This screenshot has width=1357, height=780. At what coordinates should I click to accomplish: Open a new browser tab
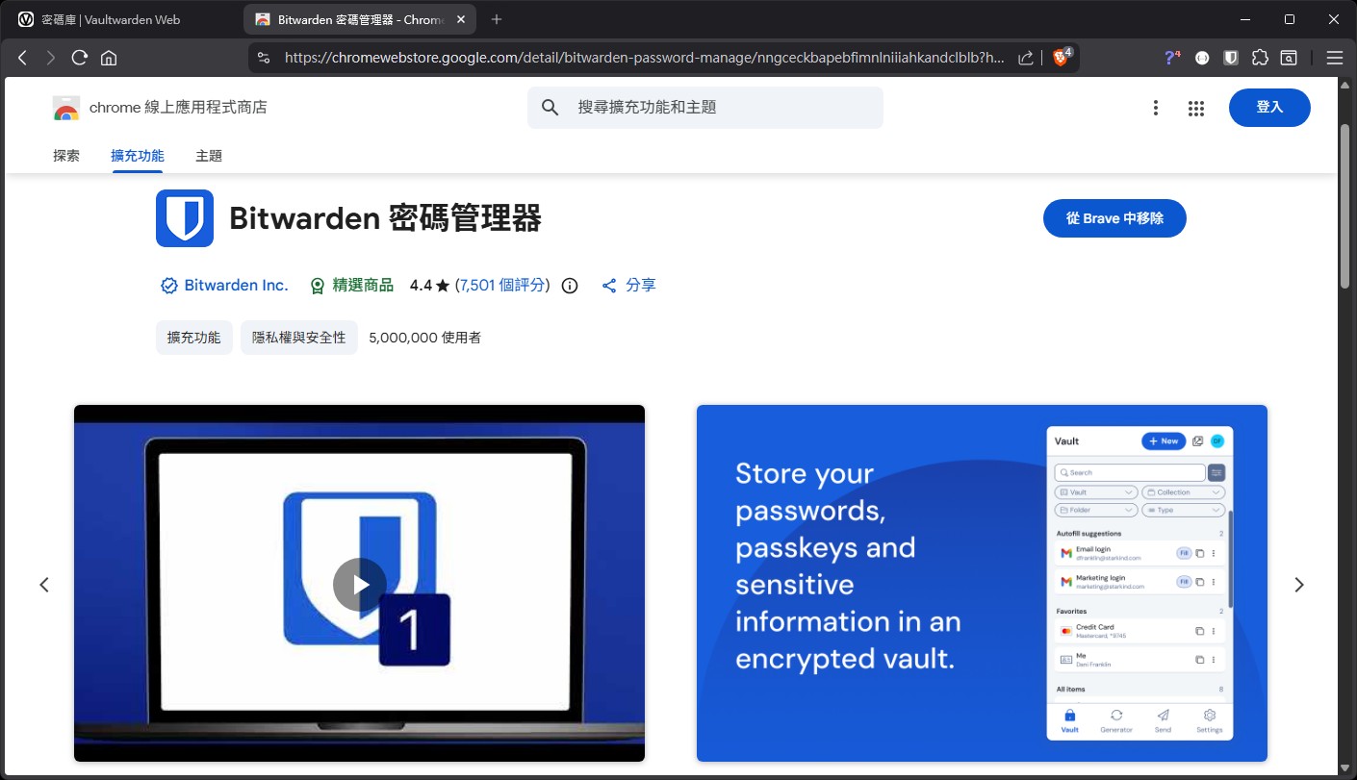tap(497, 19)
